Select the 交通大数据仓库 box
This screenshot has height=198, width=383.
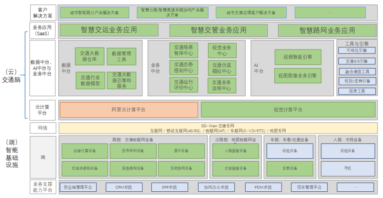pyautogui.click(x=90, y=56)
